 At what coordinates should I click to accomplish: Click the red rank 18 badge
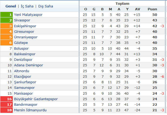6,110
